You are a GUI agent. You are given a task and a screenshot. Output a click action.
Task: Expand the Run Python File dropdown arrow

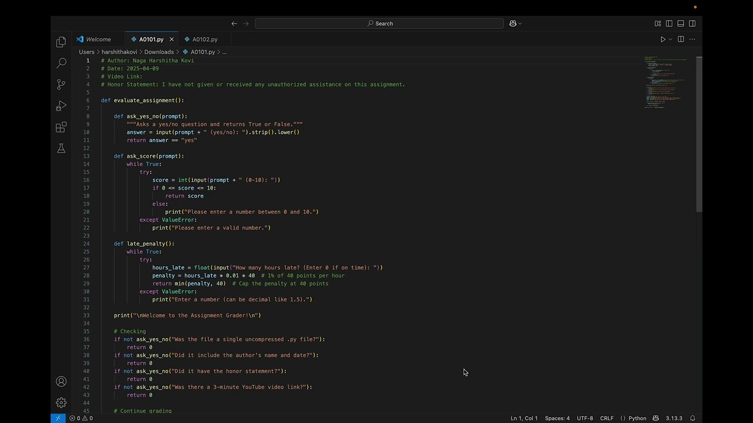point(671,39)
